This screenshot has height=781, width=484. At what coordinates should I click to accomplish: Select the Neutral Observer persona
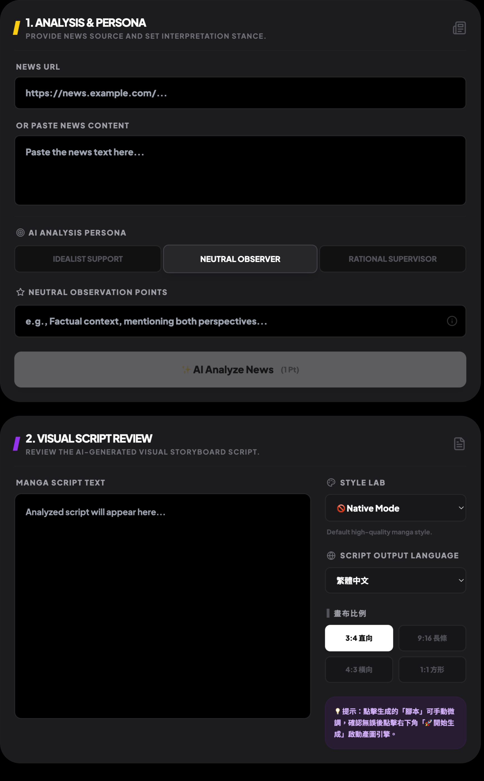tap(240, 259)
